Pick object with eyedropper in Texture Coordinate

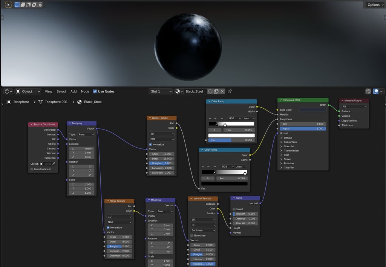click(x=54, y=164)
